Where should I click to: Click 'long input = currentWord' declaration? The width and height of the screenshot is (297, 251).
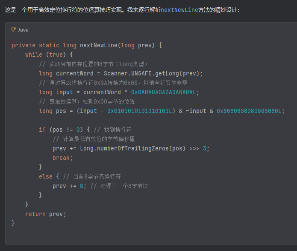80,92
